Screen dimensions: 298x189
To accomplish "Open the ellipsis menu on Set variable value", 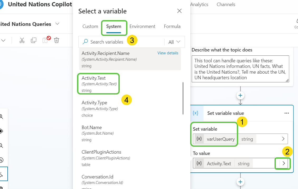I will click(287, 113).
